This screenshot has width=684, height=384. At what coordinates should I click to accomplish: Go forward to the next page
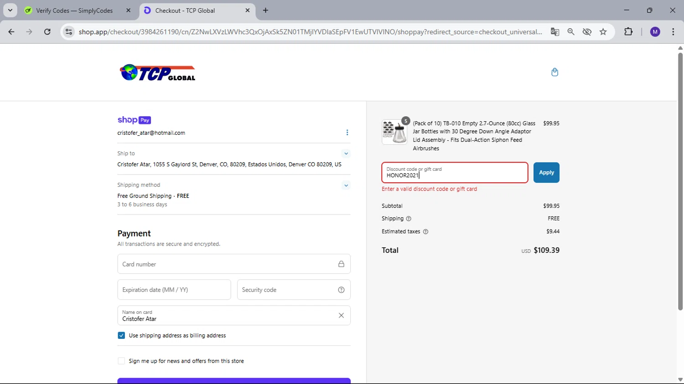(x=29, y=32)
